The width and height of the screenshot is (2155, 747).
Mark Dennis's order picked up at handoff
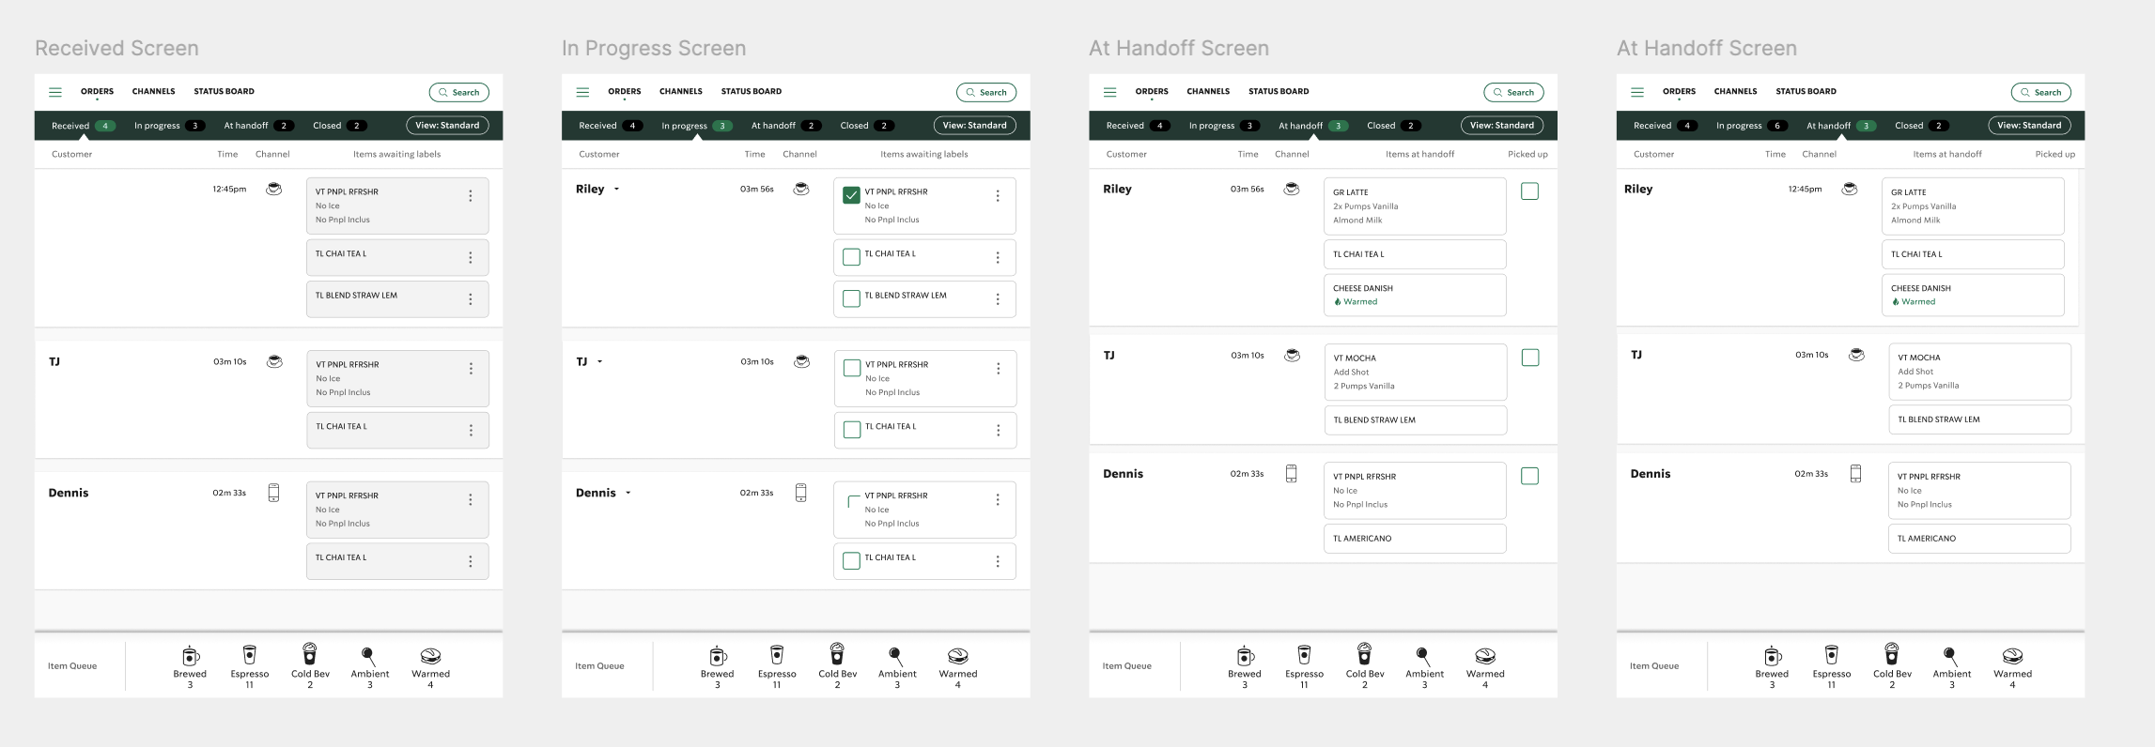pyautogui.click(x=1529, y=477)
